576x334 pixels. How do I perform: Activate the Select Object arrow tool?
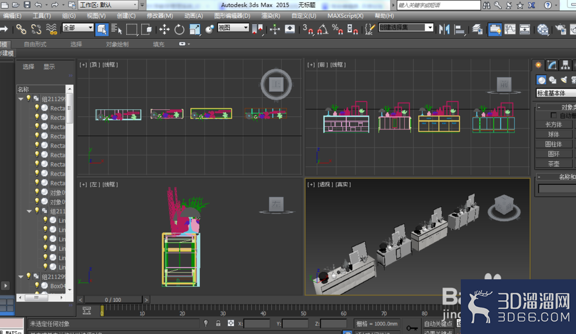tap(102, 29)
